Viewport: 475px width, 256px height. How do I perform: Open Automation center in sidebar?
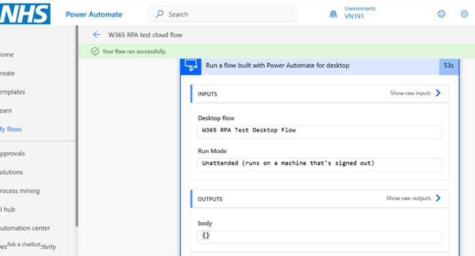tap(24, 228)
